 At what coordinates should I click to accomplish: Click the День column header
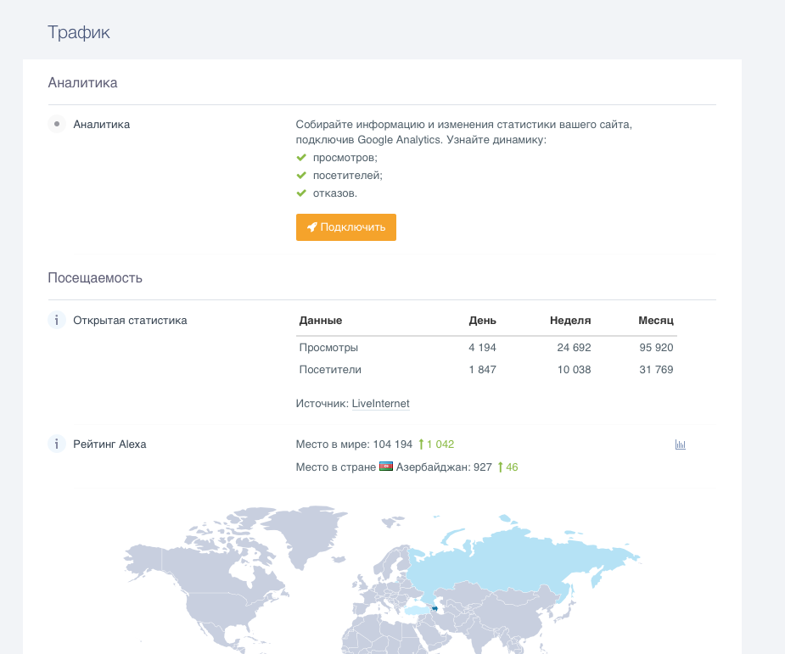[482, 321]
